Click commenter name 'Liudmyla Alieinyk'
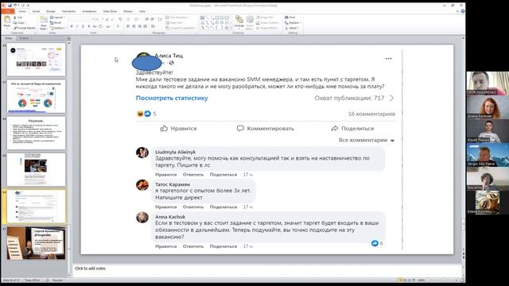Image resolution: width=509 pixels, height=286 pixels. point(175,152)
